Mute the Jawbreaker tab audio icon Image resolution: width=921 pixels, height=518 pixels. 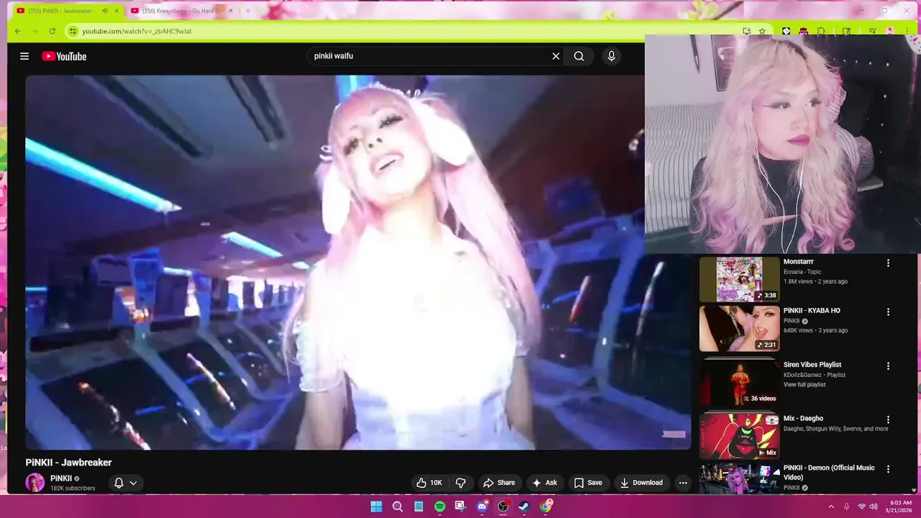pyautogui.click(x=105, y=11)
